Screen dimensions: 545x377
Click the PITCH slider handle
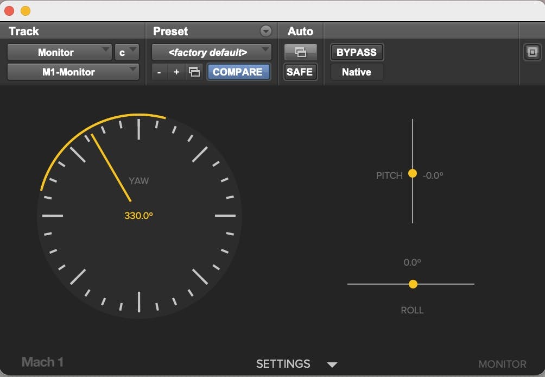click(413, 174)
